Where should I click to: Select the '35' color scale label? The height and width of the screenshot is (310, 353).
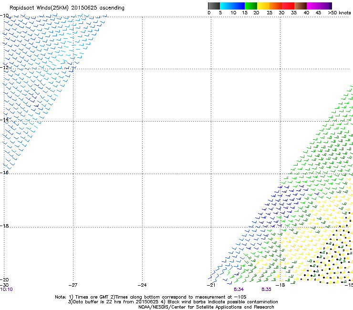click(294, 13)
